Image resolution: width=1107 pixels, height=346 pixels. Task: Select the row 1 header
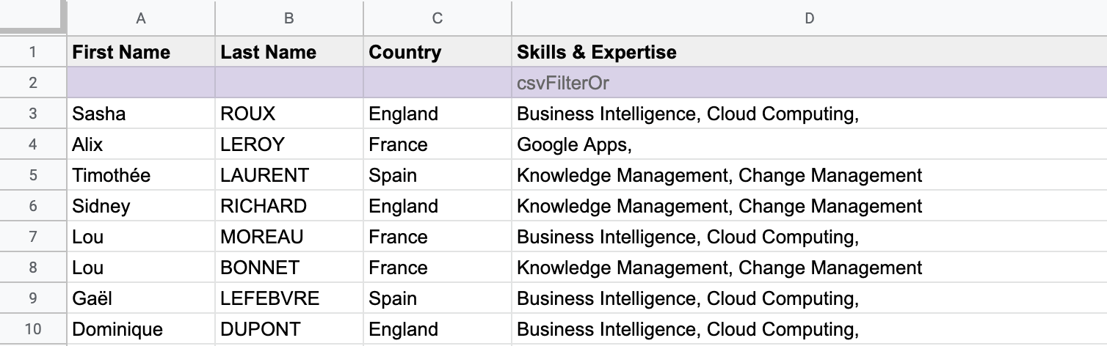pyautogui.click(x=32, y=52)
